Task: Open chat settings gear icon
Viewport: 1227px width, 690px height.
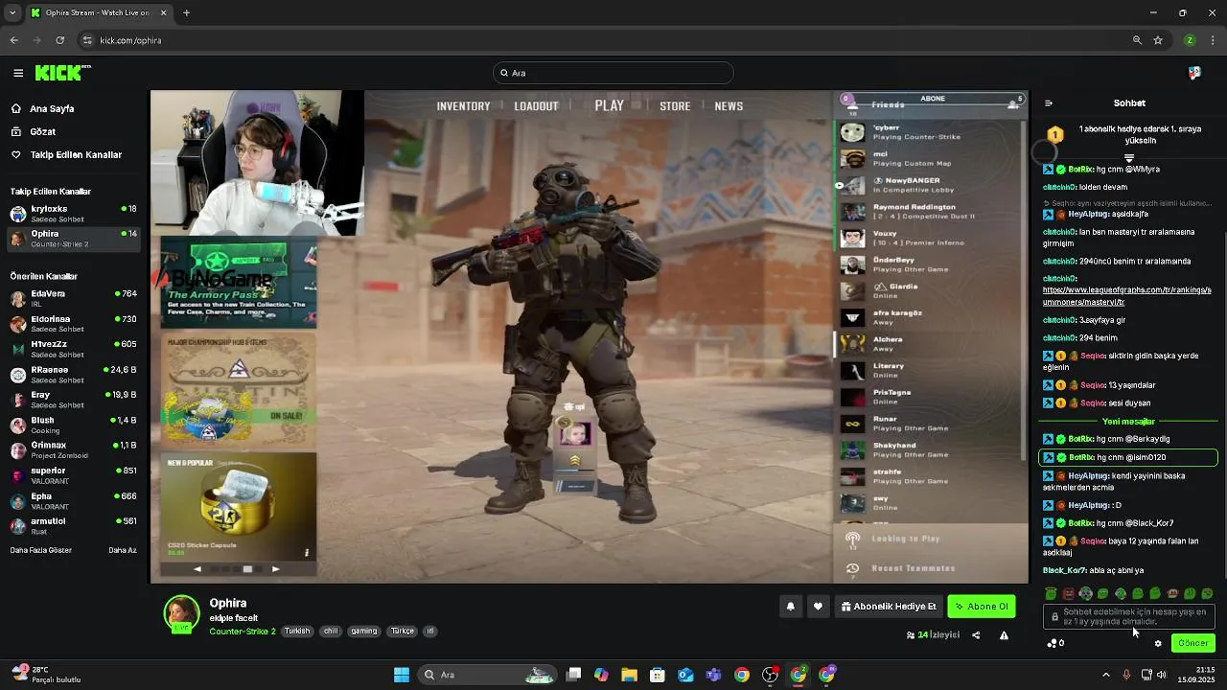Action: point(1158,643)
